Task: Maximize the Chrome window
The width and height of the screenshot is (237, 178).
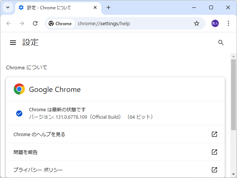Action: pos(211,7)
